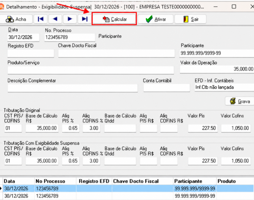Click the Sair exit button
Viewport: 254px width, 200px height.
(x=191, y=19)
